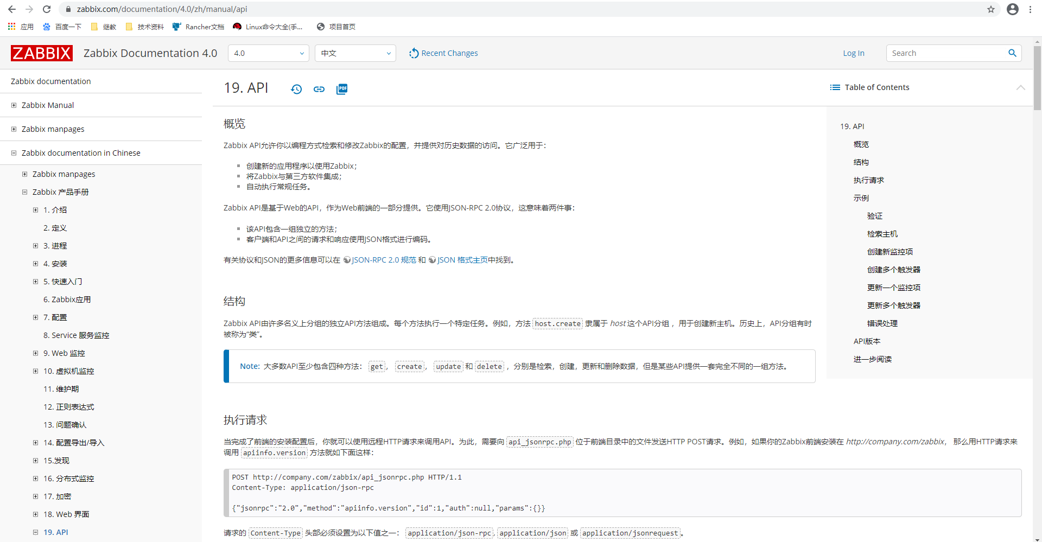This screenshot has width=1042, height=542.
Task: Open the version dropdown showing 4.0
Action: pyautogui.click(x=268, y=53)
